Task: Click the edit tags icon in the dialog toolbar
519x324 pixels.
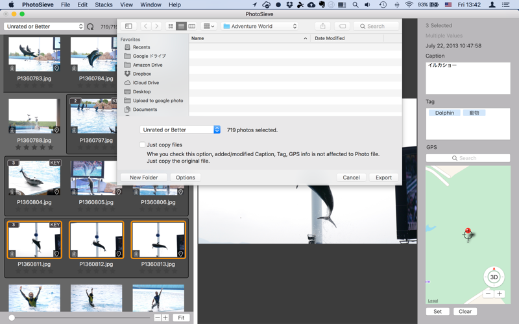Action: [343, 27]
